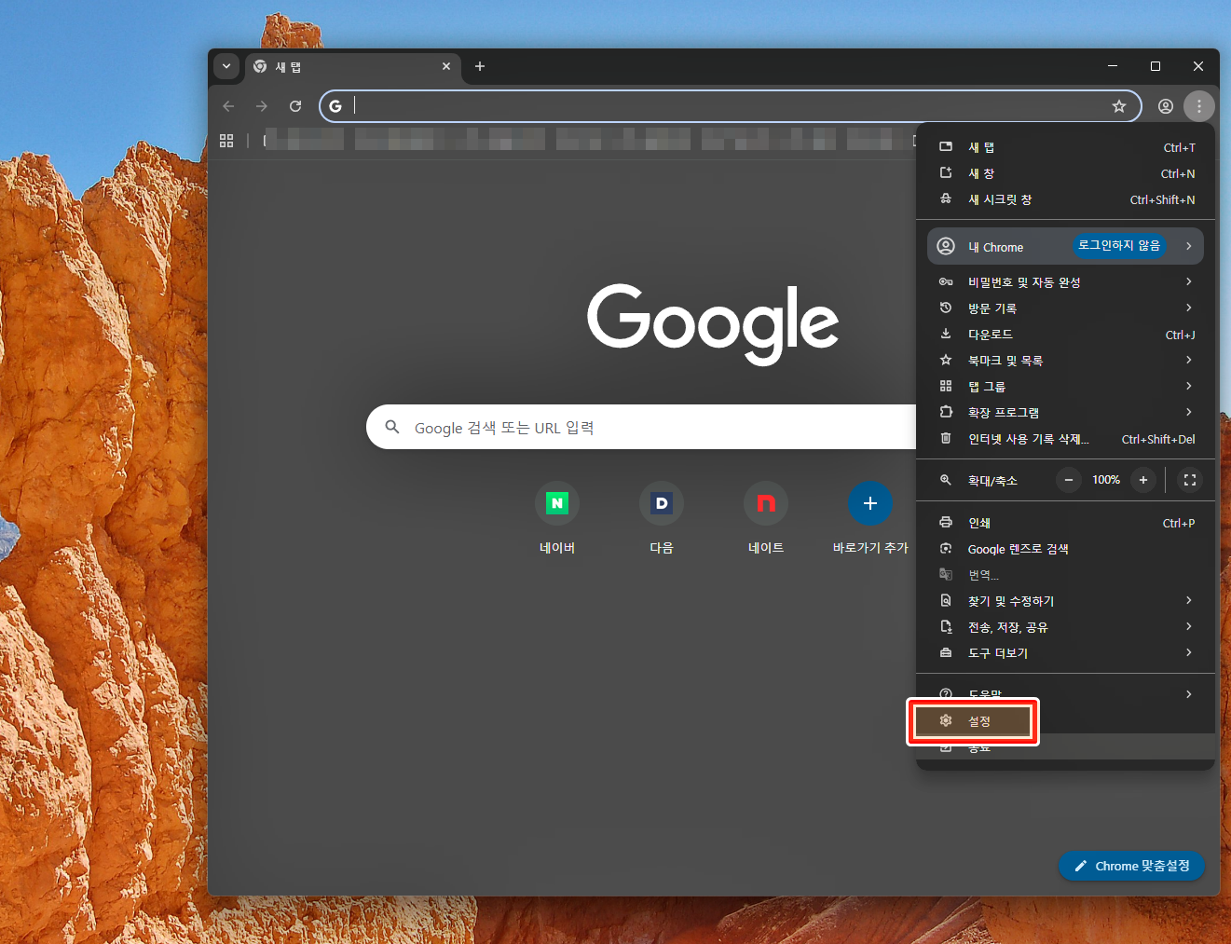The height and width of the screenshot is (944, 1231).
Task: Click the 100% zoom value
Action: coord(1106,480)
